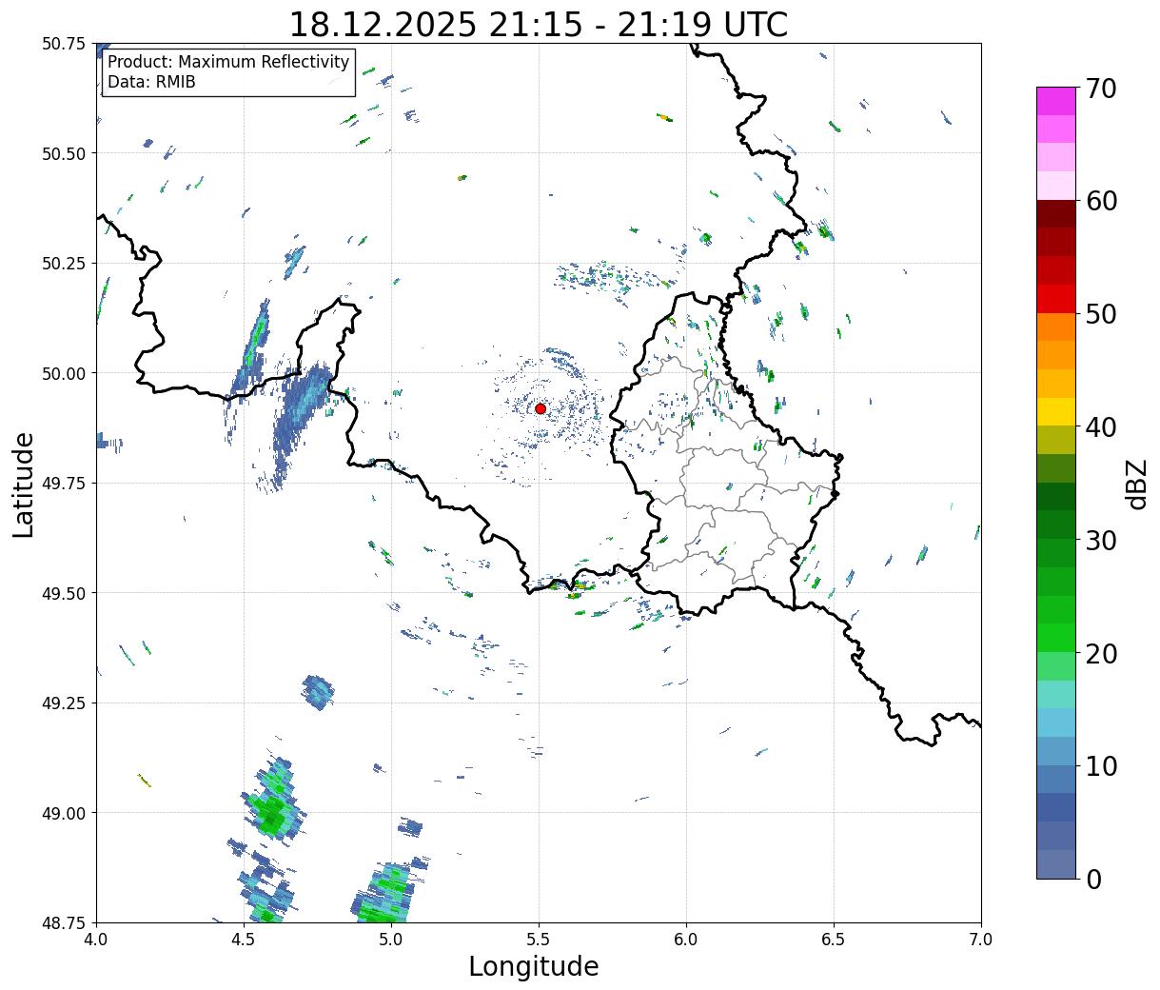Click latitude tick label 50.75
Screen dimensions: 1160x990
tap(64, 44)
